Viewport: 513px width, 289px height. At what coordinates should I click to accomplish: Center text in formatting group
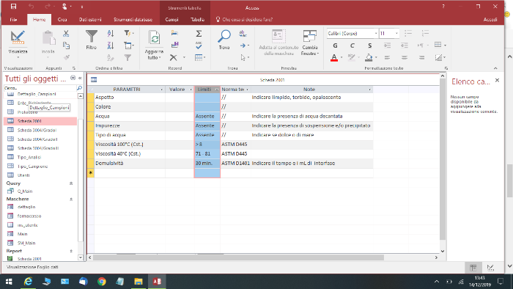[405, 58]
